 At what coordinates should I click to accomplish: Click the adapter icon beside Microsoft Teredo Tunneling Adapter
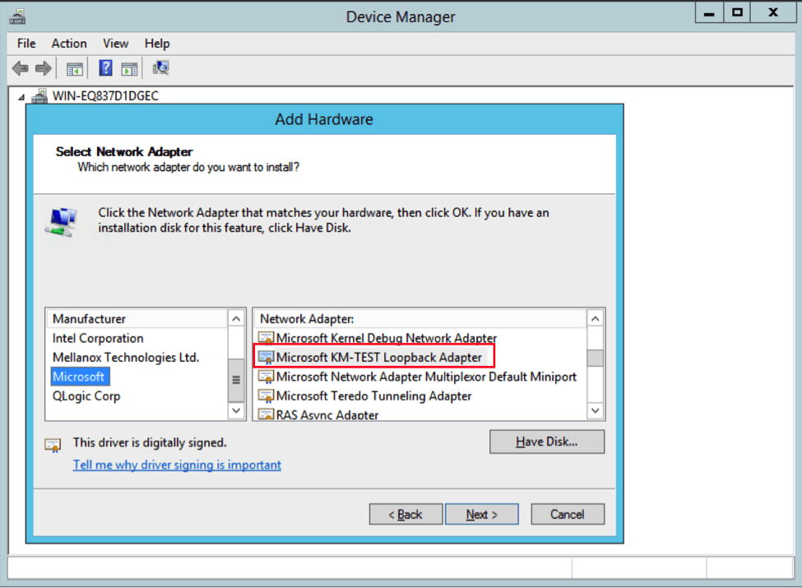point(266,396)
